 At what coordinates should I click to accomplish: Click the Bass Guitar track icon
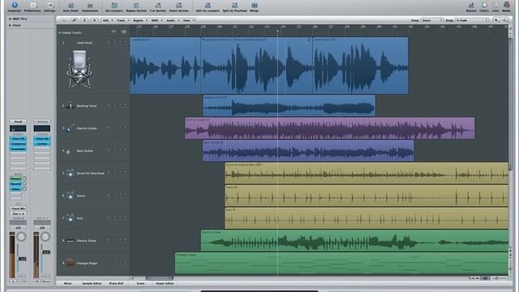pos(68,152)
